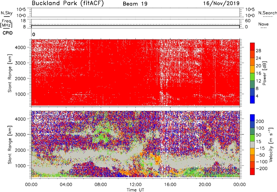Screen dimensions: 277x192
Task: Click the '08:00' time axis label
Action: tap(100, 185)
